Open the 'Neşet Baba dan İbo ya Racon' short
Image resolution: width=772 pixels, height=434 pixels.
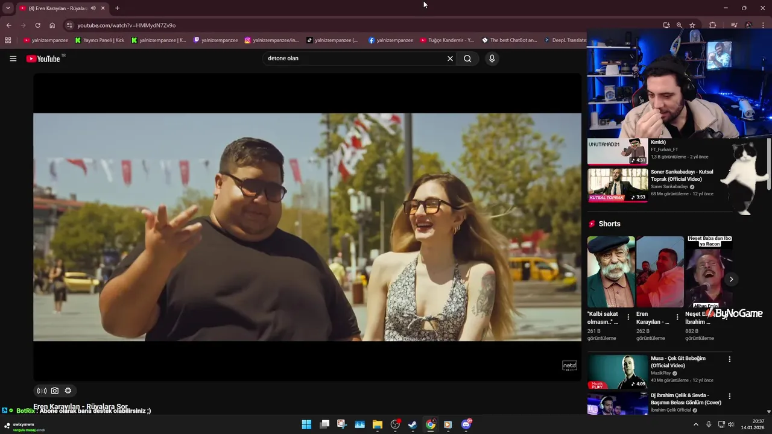[709, 272]
